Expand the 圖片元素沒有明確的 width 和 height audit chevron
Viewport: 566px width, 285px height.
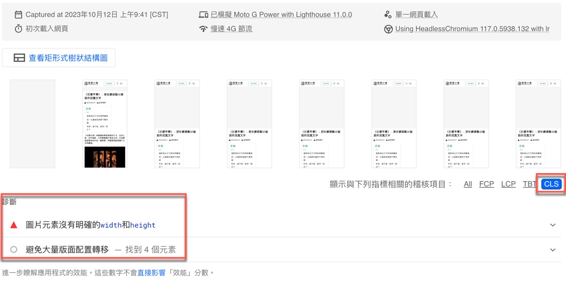(x=553, y=225)
